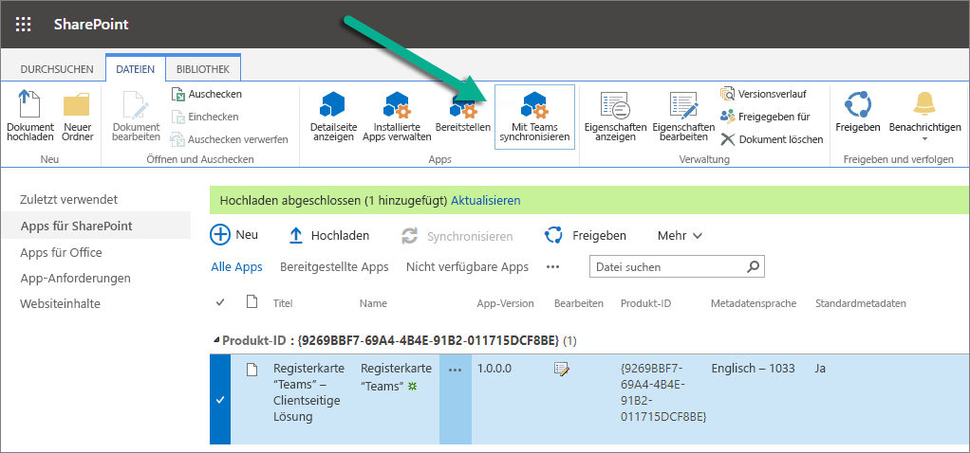Click the Bearbeiten column header
The height and width of the screenshot is (453, 970).
[x=578, y=303]
